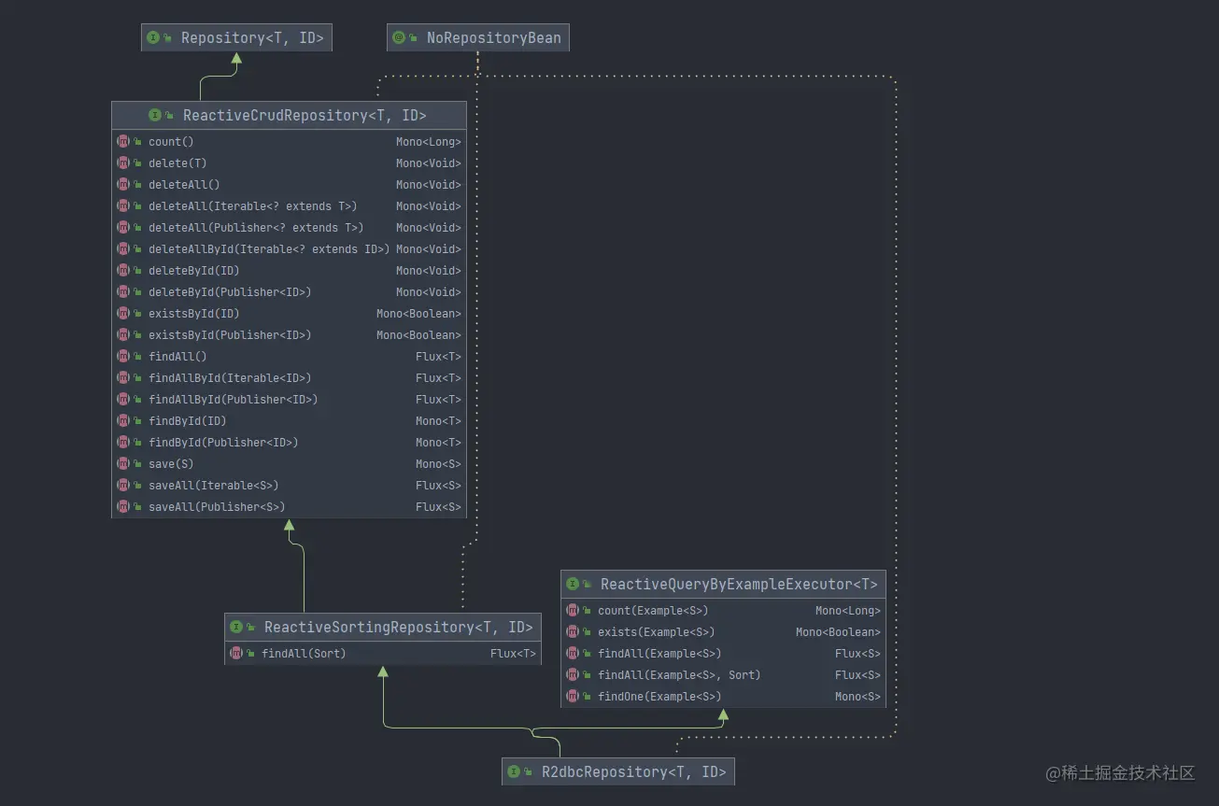
Task: Click method icon beside findOne(Example<S>)
Action: click(573, 697)
